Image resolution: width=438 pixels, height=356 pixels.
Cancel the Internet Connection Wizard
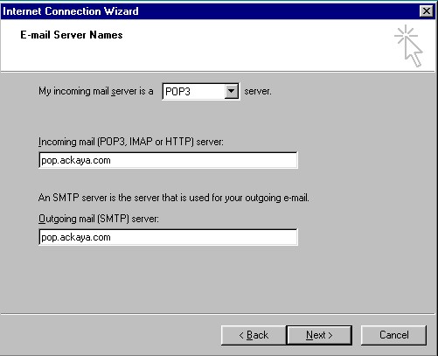pyautogui.click(x=393, y=335)
